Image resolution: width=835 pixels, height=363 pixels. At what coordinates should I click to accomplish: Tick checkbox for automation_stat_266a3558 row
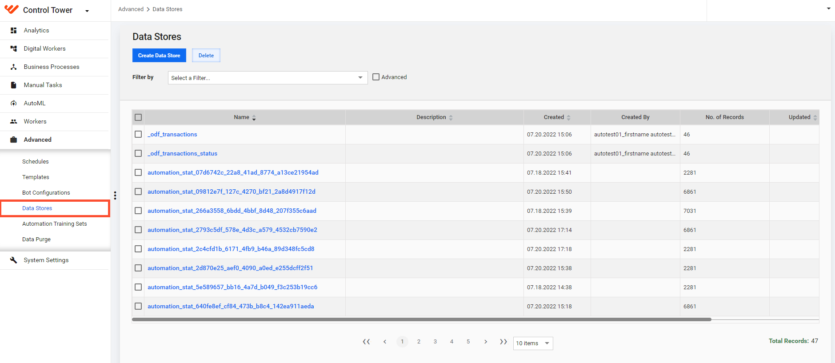click(x=138, y=211)
